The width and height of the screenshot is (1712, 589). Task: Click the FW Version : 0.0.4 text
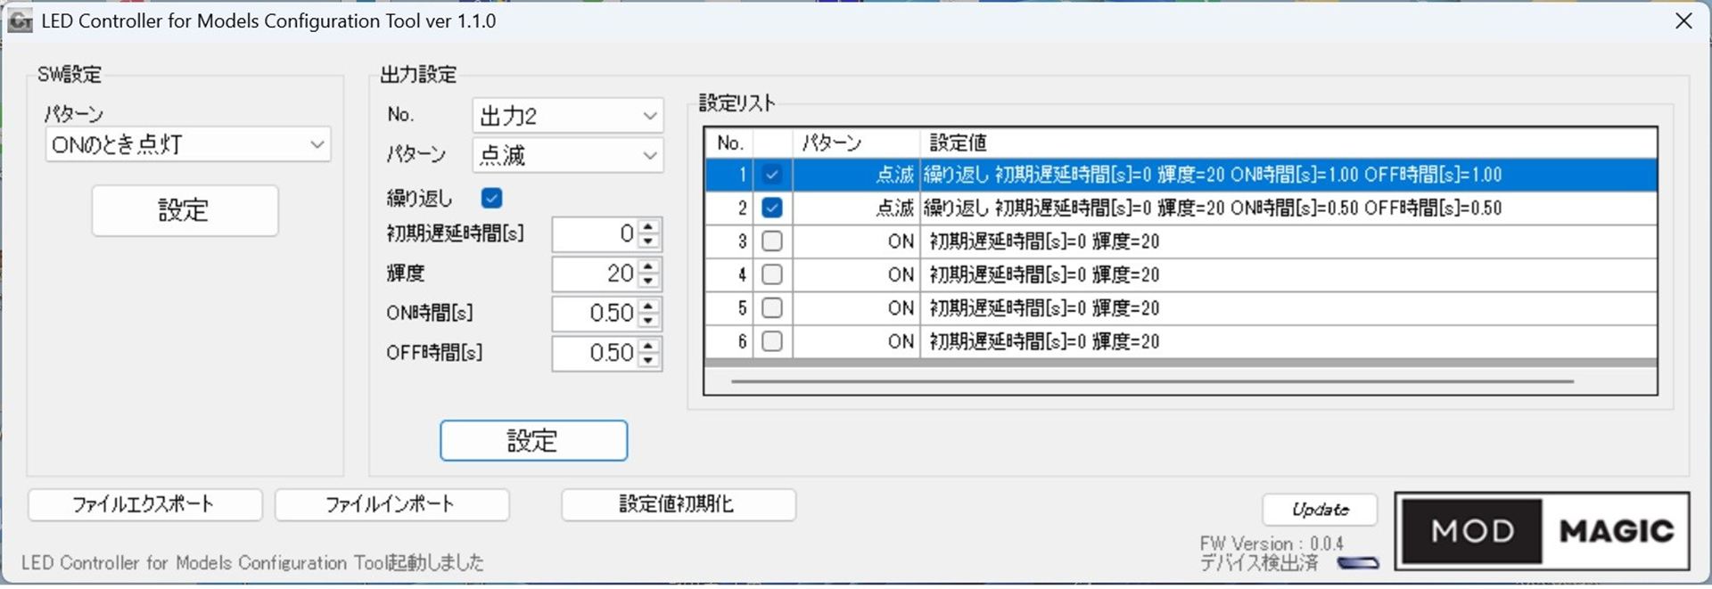[x=1272, y=544]
